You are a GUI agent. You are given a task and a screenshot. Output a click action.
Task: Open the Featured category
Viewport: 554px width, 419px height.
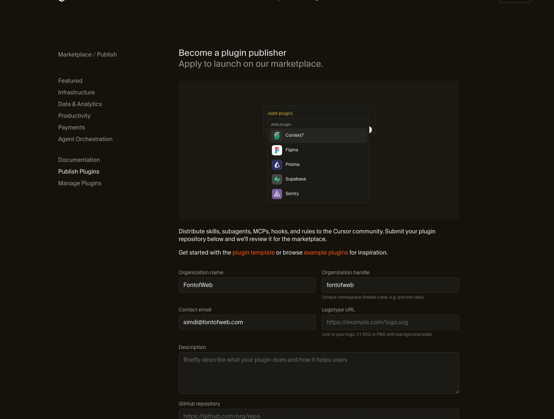click(x=70, y=81)
